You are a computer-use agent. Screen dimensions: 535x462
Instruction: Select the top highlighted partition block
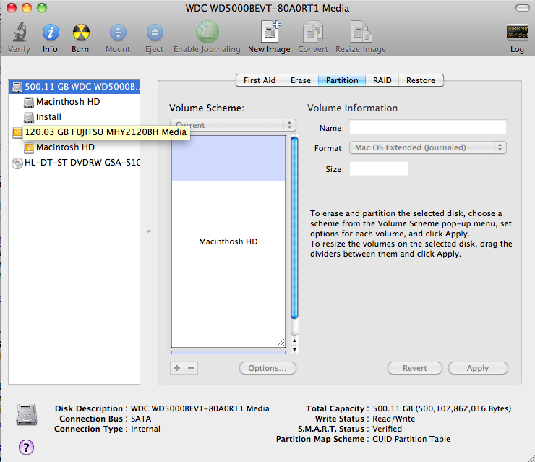(228, 158)
